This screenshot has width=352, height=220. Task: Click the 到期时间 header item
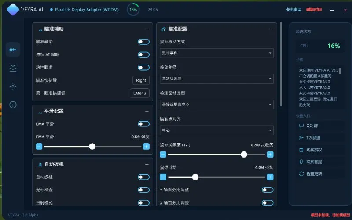point(314,10)
